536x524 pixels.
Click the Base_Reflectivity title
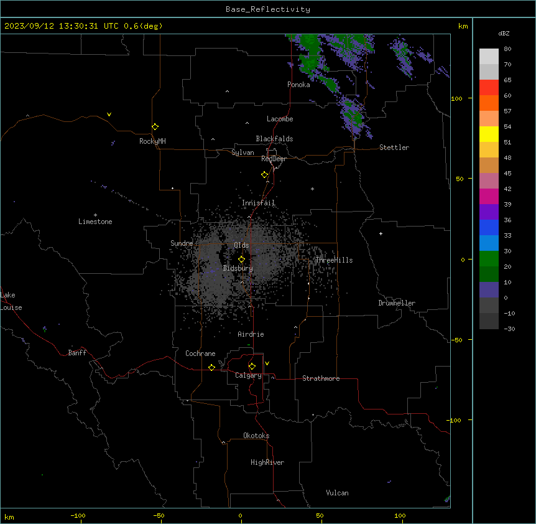tap(268, 9)
